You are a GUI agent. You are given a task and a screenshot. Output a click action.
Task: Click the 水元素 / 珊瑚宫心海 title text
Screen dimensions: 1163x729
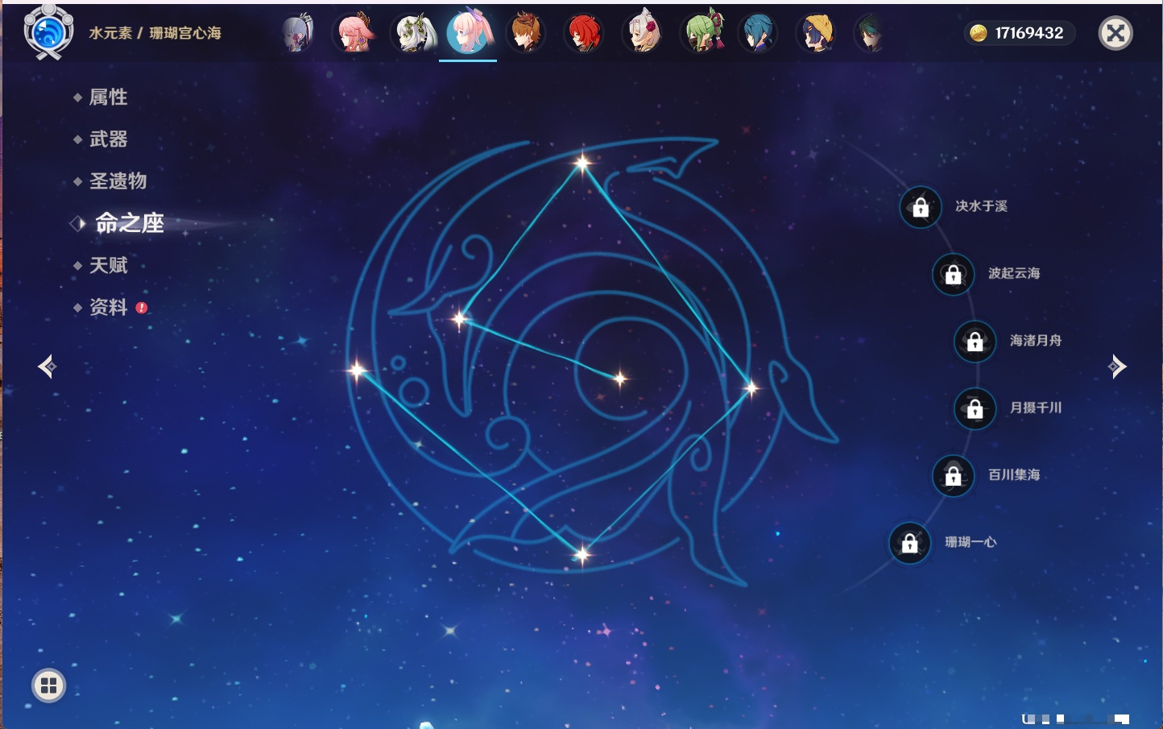point(155,33)
